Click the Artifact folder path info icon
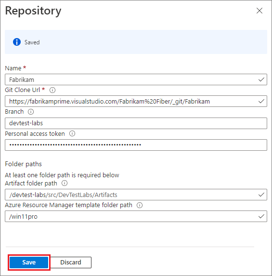272x276 pixels. click(65, 183)
